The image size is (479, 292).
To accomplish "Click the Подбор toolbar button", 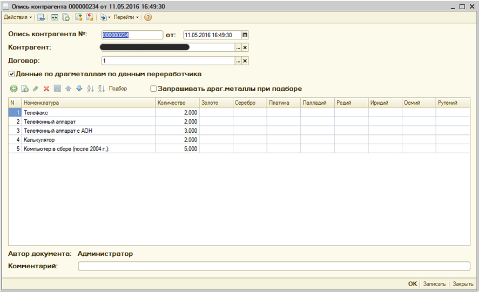I will click(x=118, y=89).
